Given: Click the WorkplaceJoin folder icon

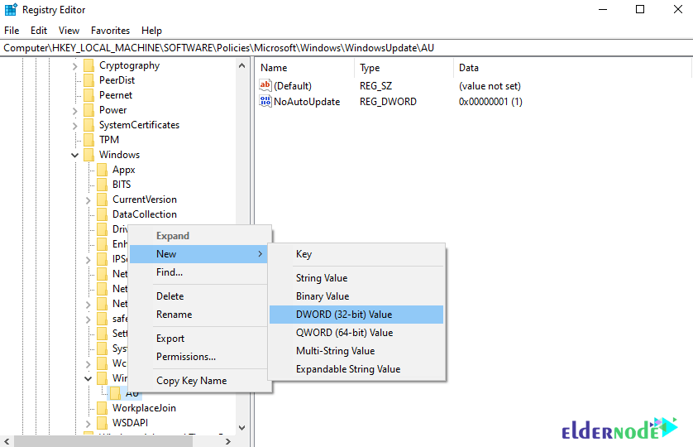Looking at the screenshot, I should 102,408.
